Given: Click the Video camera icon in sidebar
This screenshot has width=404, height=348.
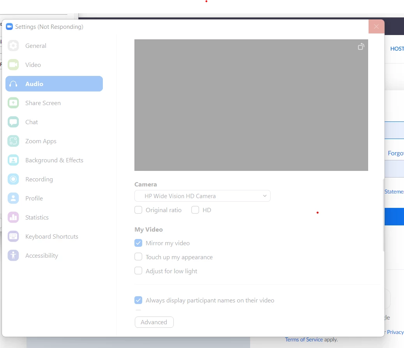Looking at the screenshot, I should point(13,65).
